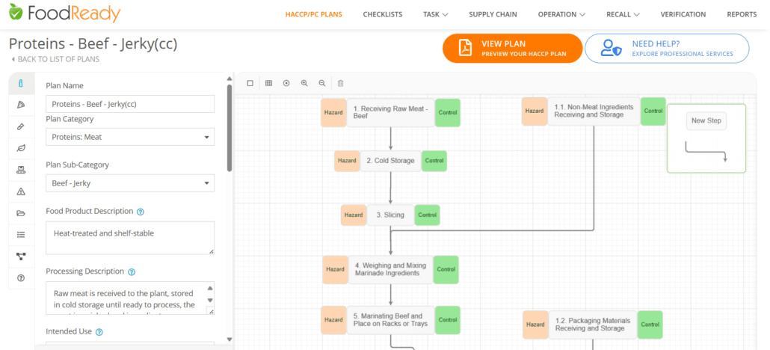Click green Control box for Cold Storage
The height and width of the screenshot is (350, 770).
(434, 161)
